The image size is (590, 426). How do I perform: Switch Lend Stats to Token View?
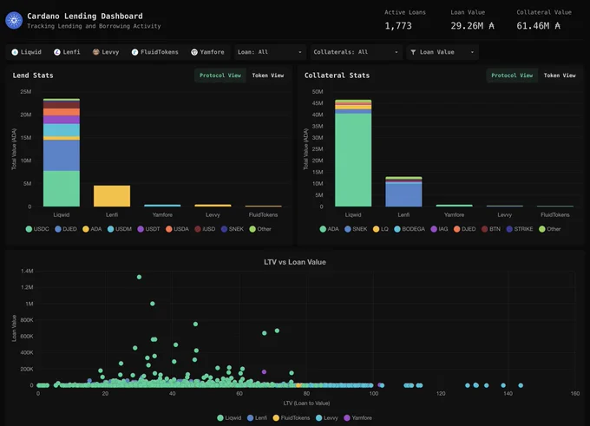[x=268, y=75]
